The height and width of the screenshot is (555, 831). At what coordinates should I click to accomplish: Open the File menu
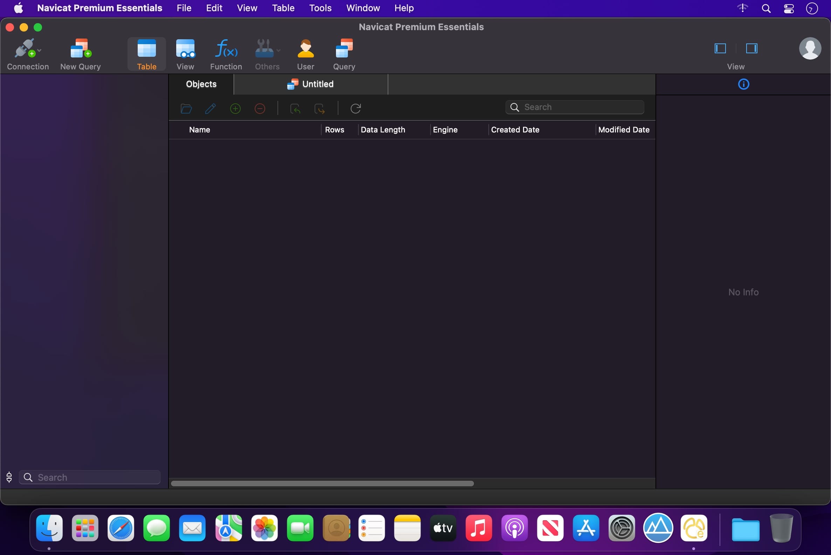pos(184,8)
